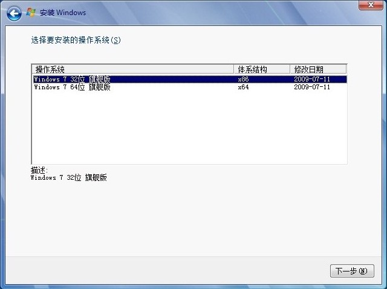
Task: Select Windows 7 32位 旗舰版 in the OS list
Action: tap(189, 79)
